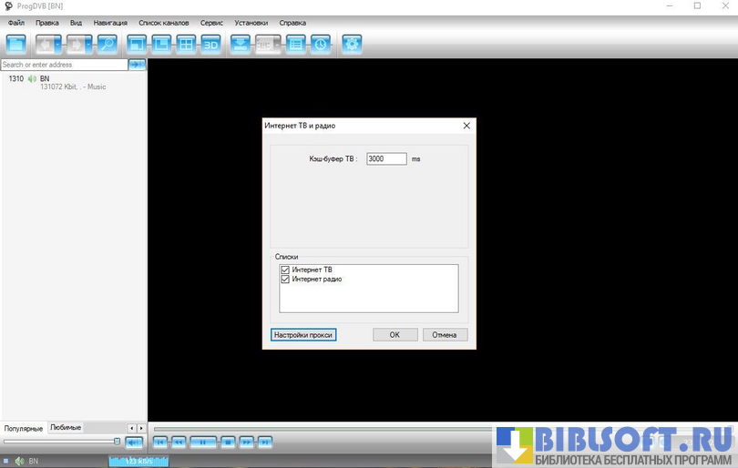Click the magnifier search toolbar icon
This screenshot has width=738, height=468.
[x=108, y=44]
